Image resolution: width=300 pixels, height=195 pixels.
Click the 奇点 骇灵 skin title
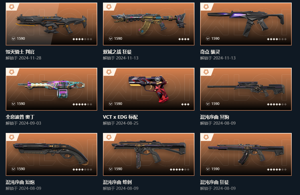pos(210,52)
